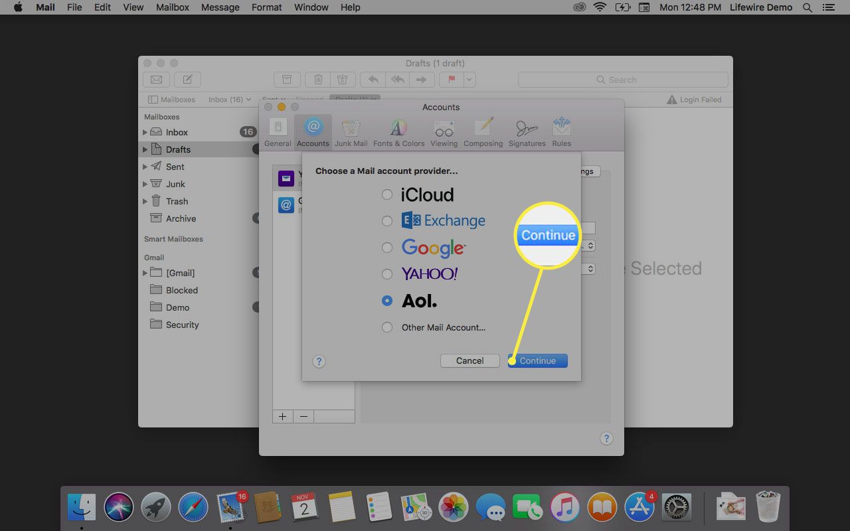The image size is (850, 531).
Task: Open the Message menu
Action: [x=220, y=7]
